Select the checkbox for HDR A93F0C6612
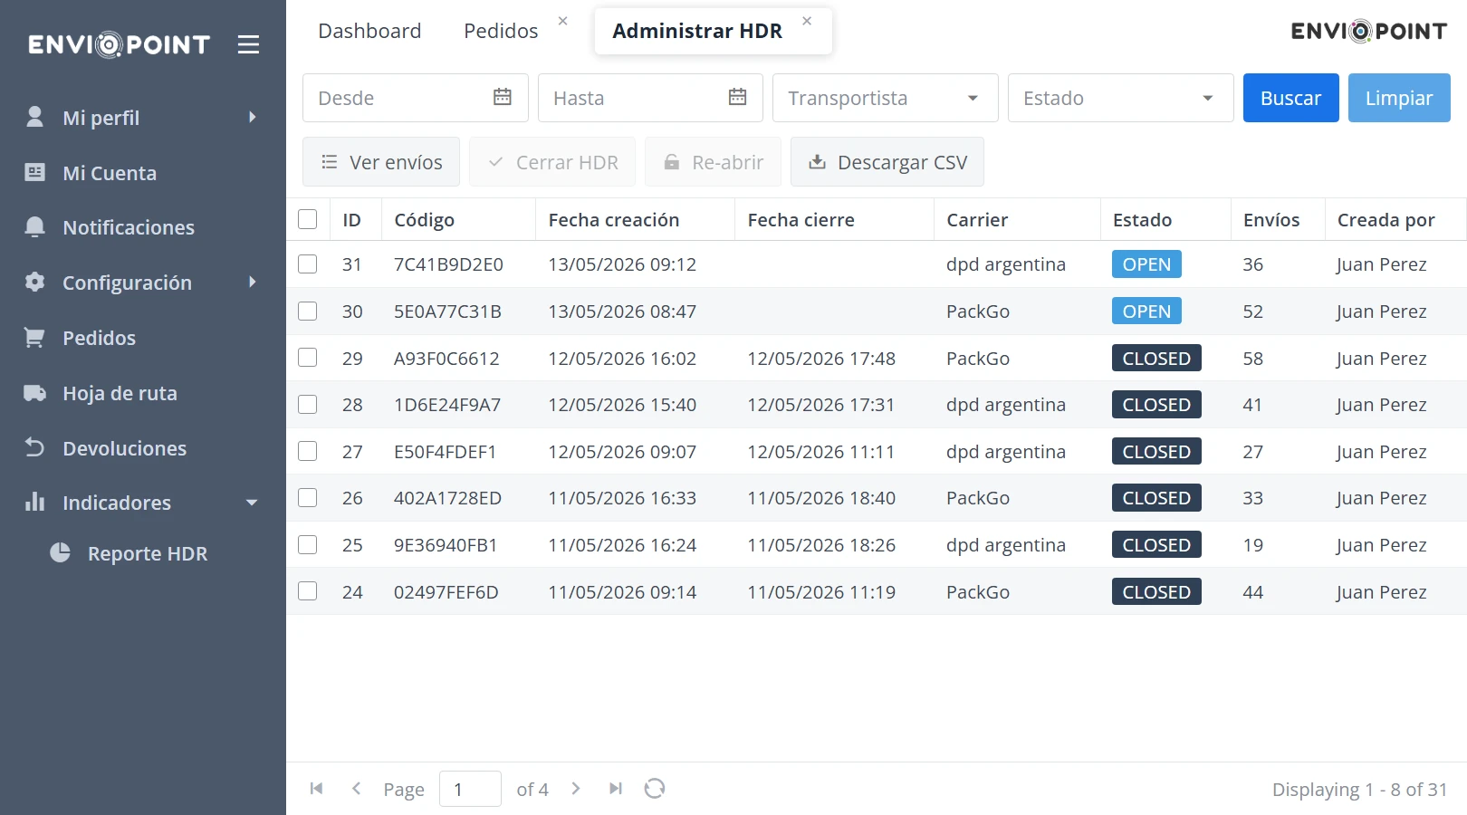 (308, 358)
